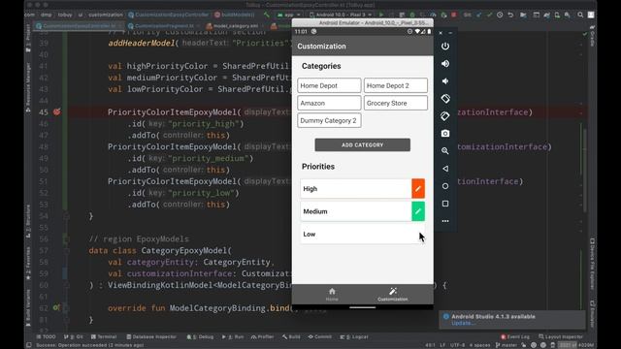The width and height of the screenshot is (621, 349).
Task: Take an emulator screenshot with the camera icon
Action: point(445,134)
